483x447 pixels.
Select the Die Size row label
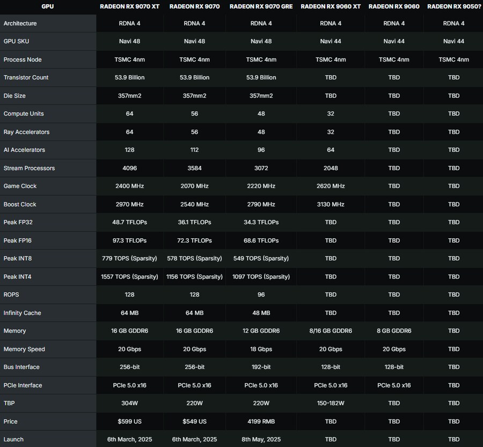point(14,96)
